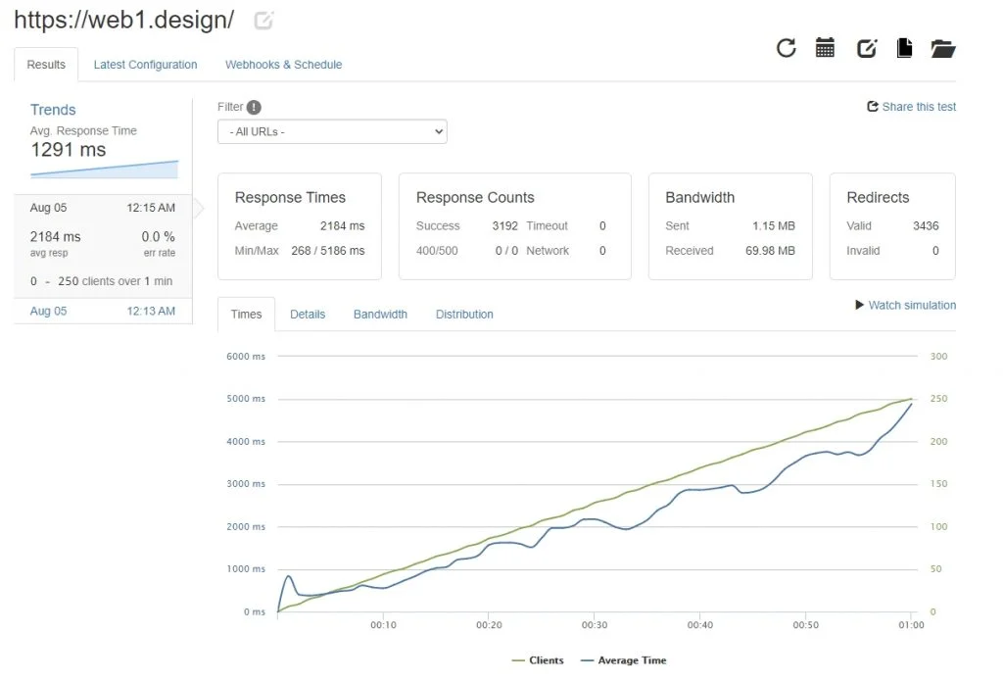Click the Trends response time sparkline
Image resolution: width=1003 pixels, height=682 pixels.
[104, 170]
